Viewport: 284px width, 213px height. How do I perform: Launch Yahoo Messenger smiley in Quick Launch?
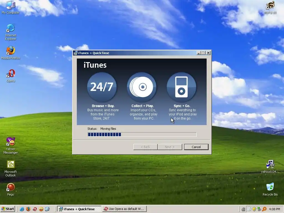(x=41, y=209)
